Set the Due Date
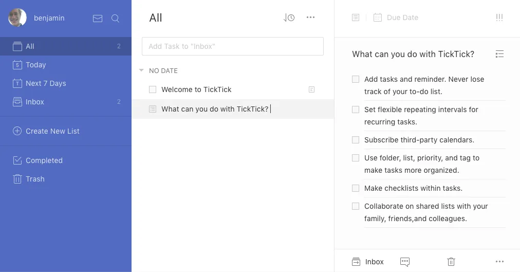The image size is (520, 272). pyautogui.click(x=402, y=17)
